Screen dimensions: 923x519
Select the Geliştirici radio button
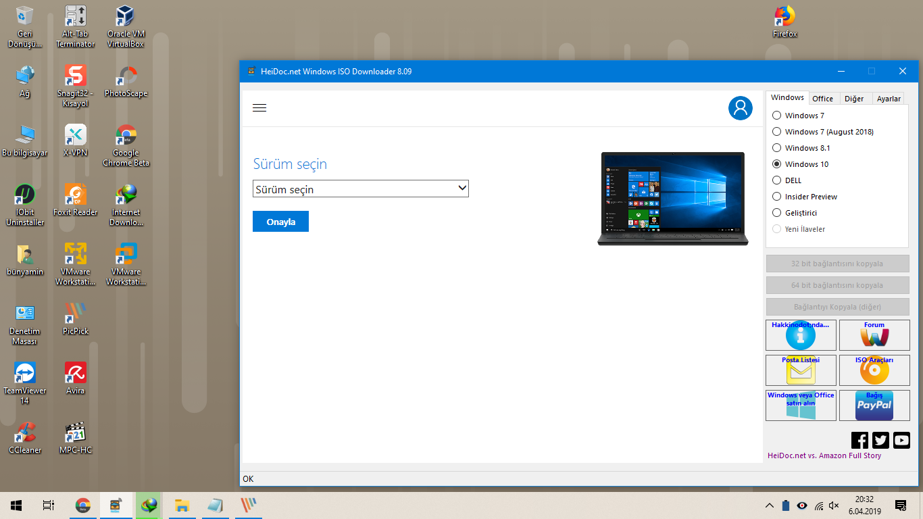click(x=777, y=213)
